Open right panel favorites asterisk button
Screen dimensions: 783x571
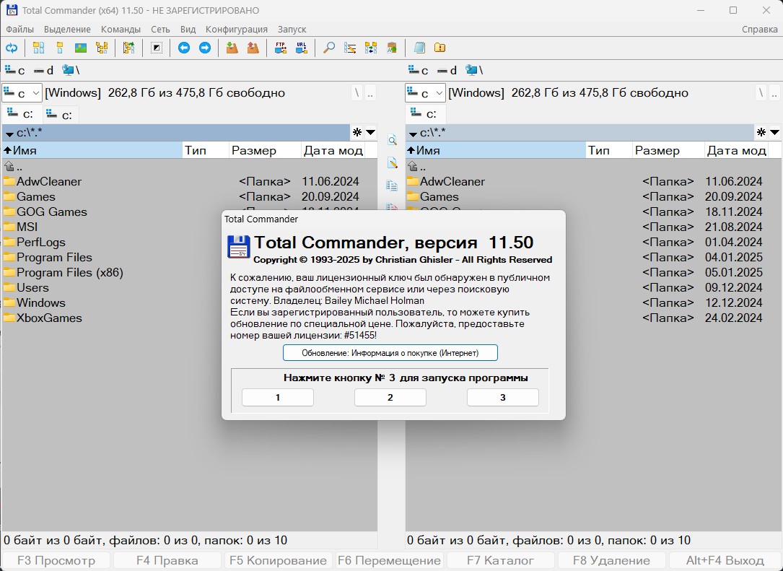pos(761,132)
